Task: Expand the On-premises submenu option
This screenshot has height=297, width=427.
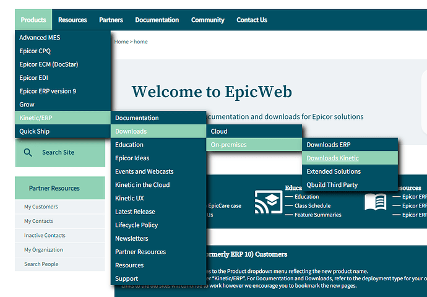Action: click(x=254, y=145)
